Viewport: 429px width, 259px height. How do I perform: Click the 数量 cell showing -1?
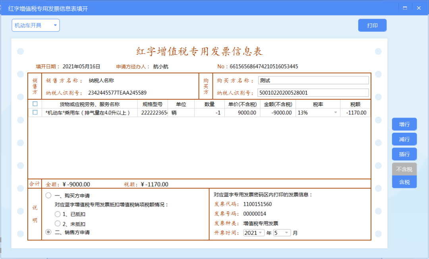click(x=209, y=112)
